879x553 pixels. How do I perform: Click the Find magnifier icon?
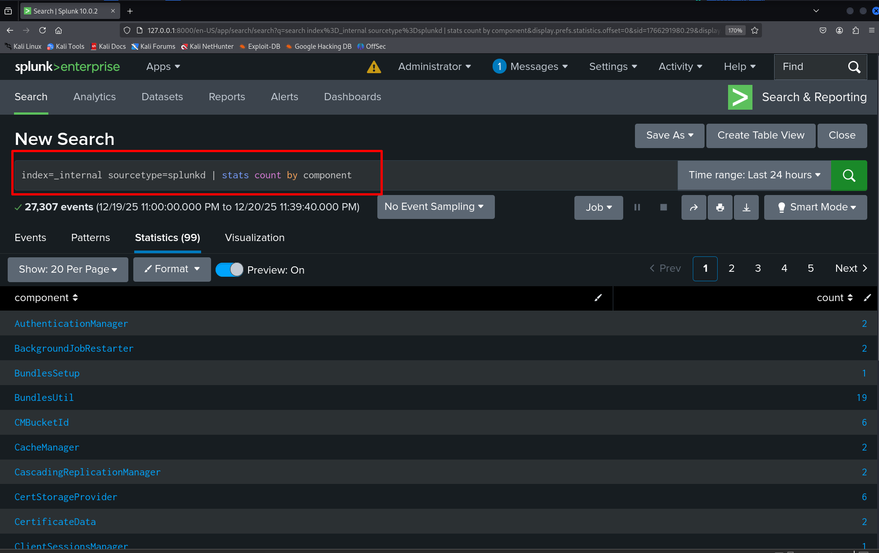(854, 67)
